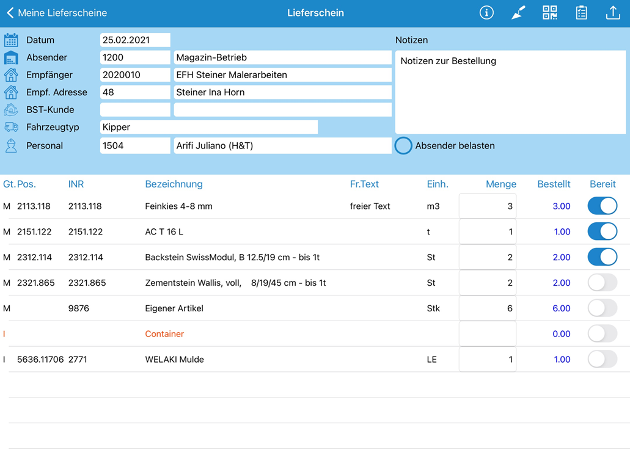Screen dimensions: 630x450
Task: Click the empty BST-Kunde name field
Action: pos(283,109)
